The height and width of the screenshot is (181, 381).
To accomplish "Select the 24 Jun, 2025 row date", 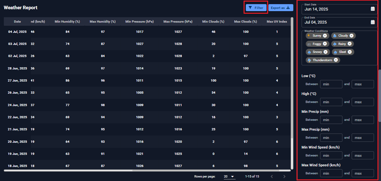I will point(18,105).
